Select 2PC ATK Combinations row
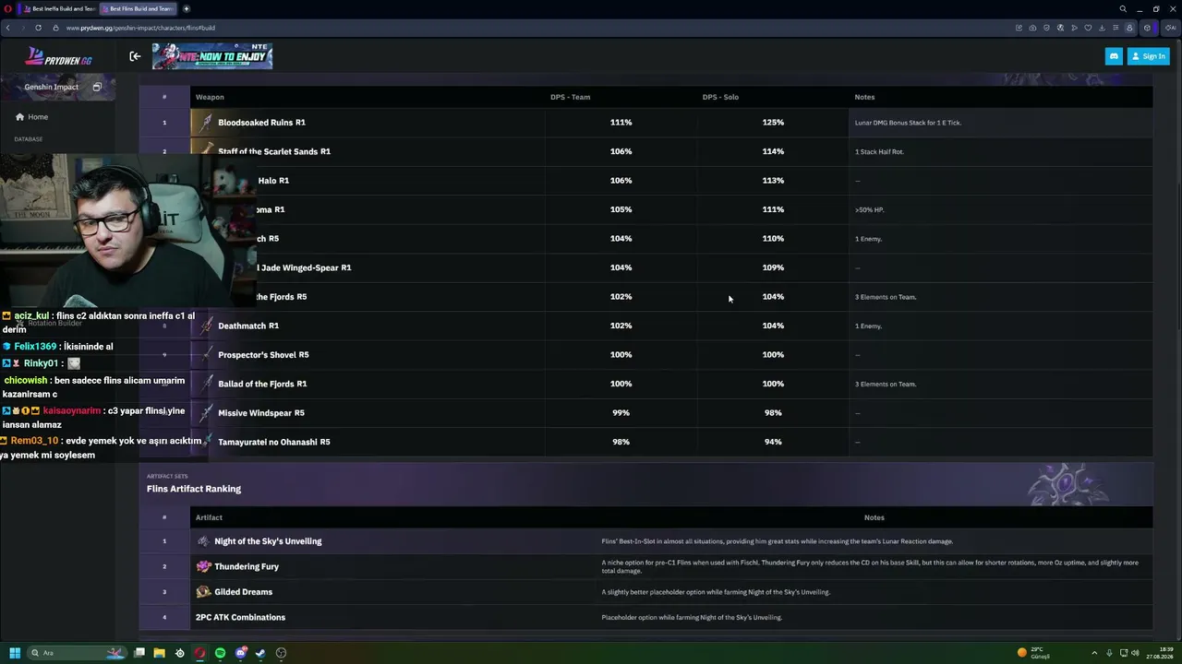Image resolution: width=1182 pixels, height=664 pixels. coord(646,617)
